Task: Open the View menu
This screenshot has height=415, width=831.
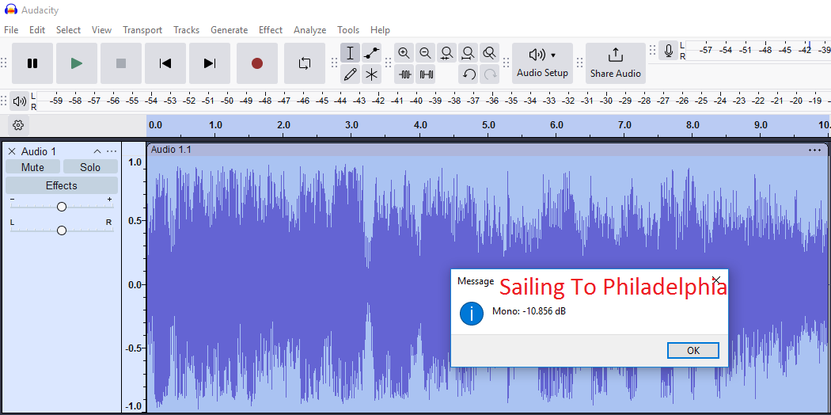Action: 101,30
